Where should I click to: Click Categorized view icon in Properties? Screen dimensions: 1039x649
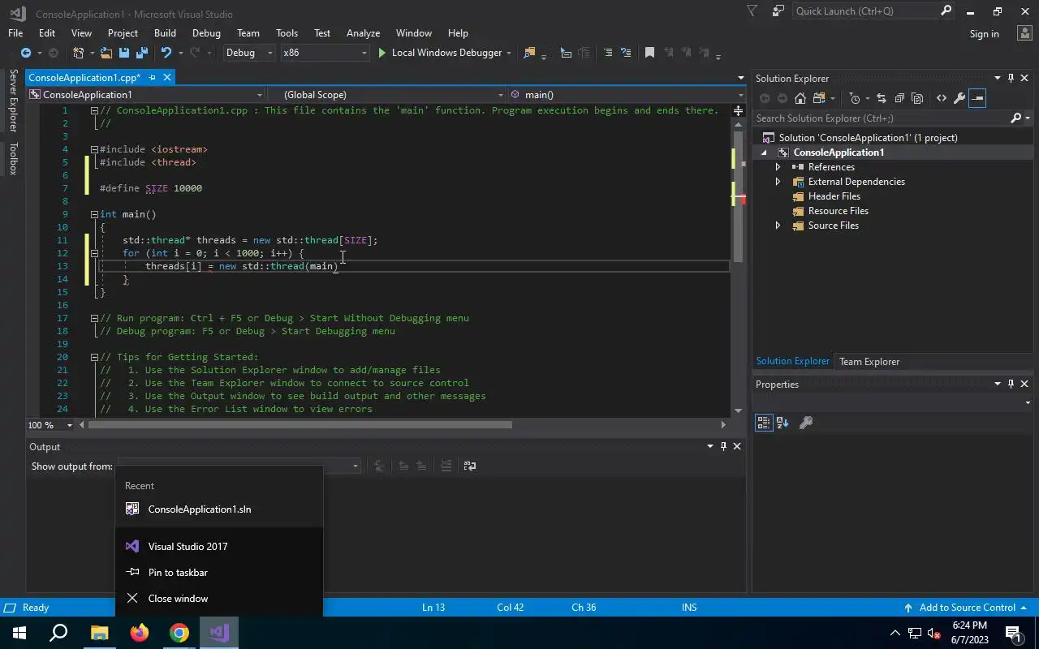(x=763, y=423)
